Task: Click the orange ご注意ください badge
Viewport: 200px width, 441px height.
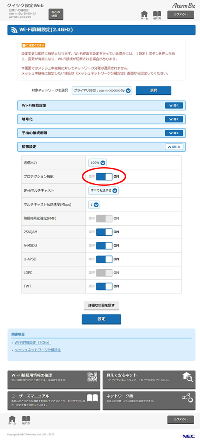Action: pos(33,45)
